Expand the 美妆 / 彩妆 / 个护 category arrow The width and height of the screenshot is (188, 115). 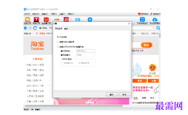point(49,86)
